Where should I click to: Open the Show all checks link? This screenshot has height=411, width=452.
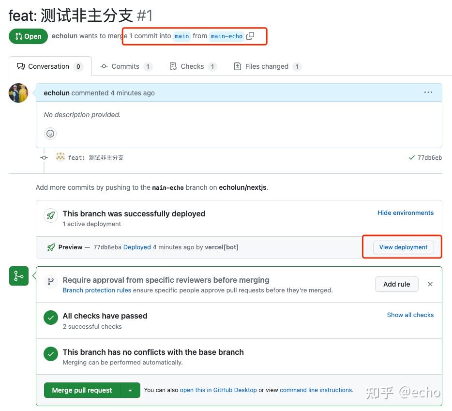[x=410, y=315]
